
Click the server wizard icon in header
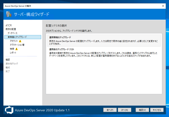[9, 14]
